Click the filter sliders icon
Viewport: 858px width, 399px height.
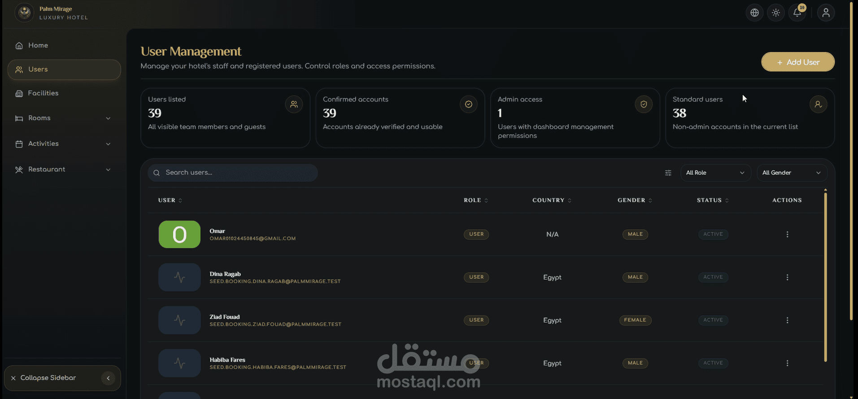[x=668, y=173]
